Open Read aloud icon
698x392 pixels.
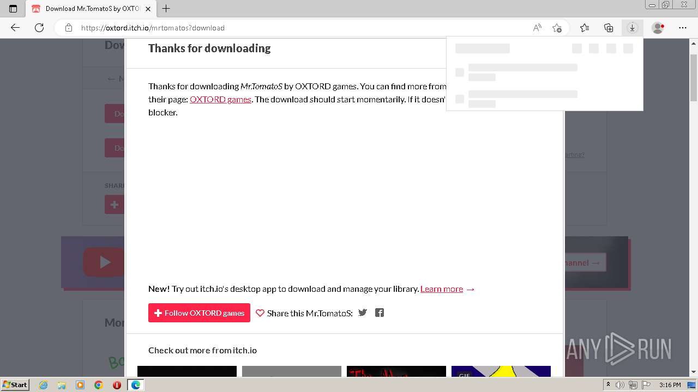[x=537, y=28]
